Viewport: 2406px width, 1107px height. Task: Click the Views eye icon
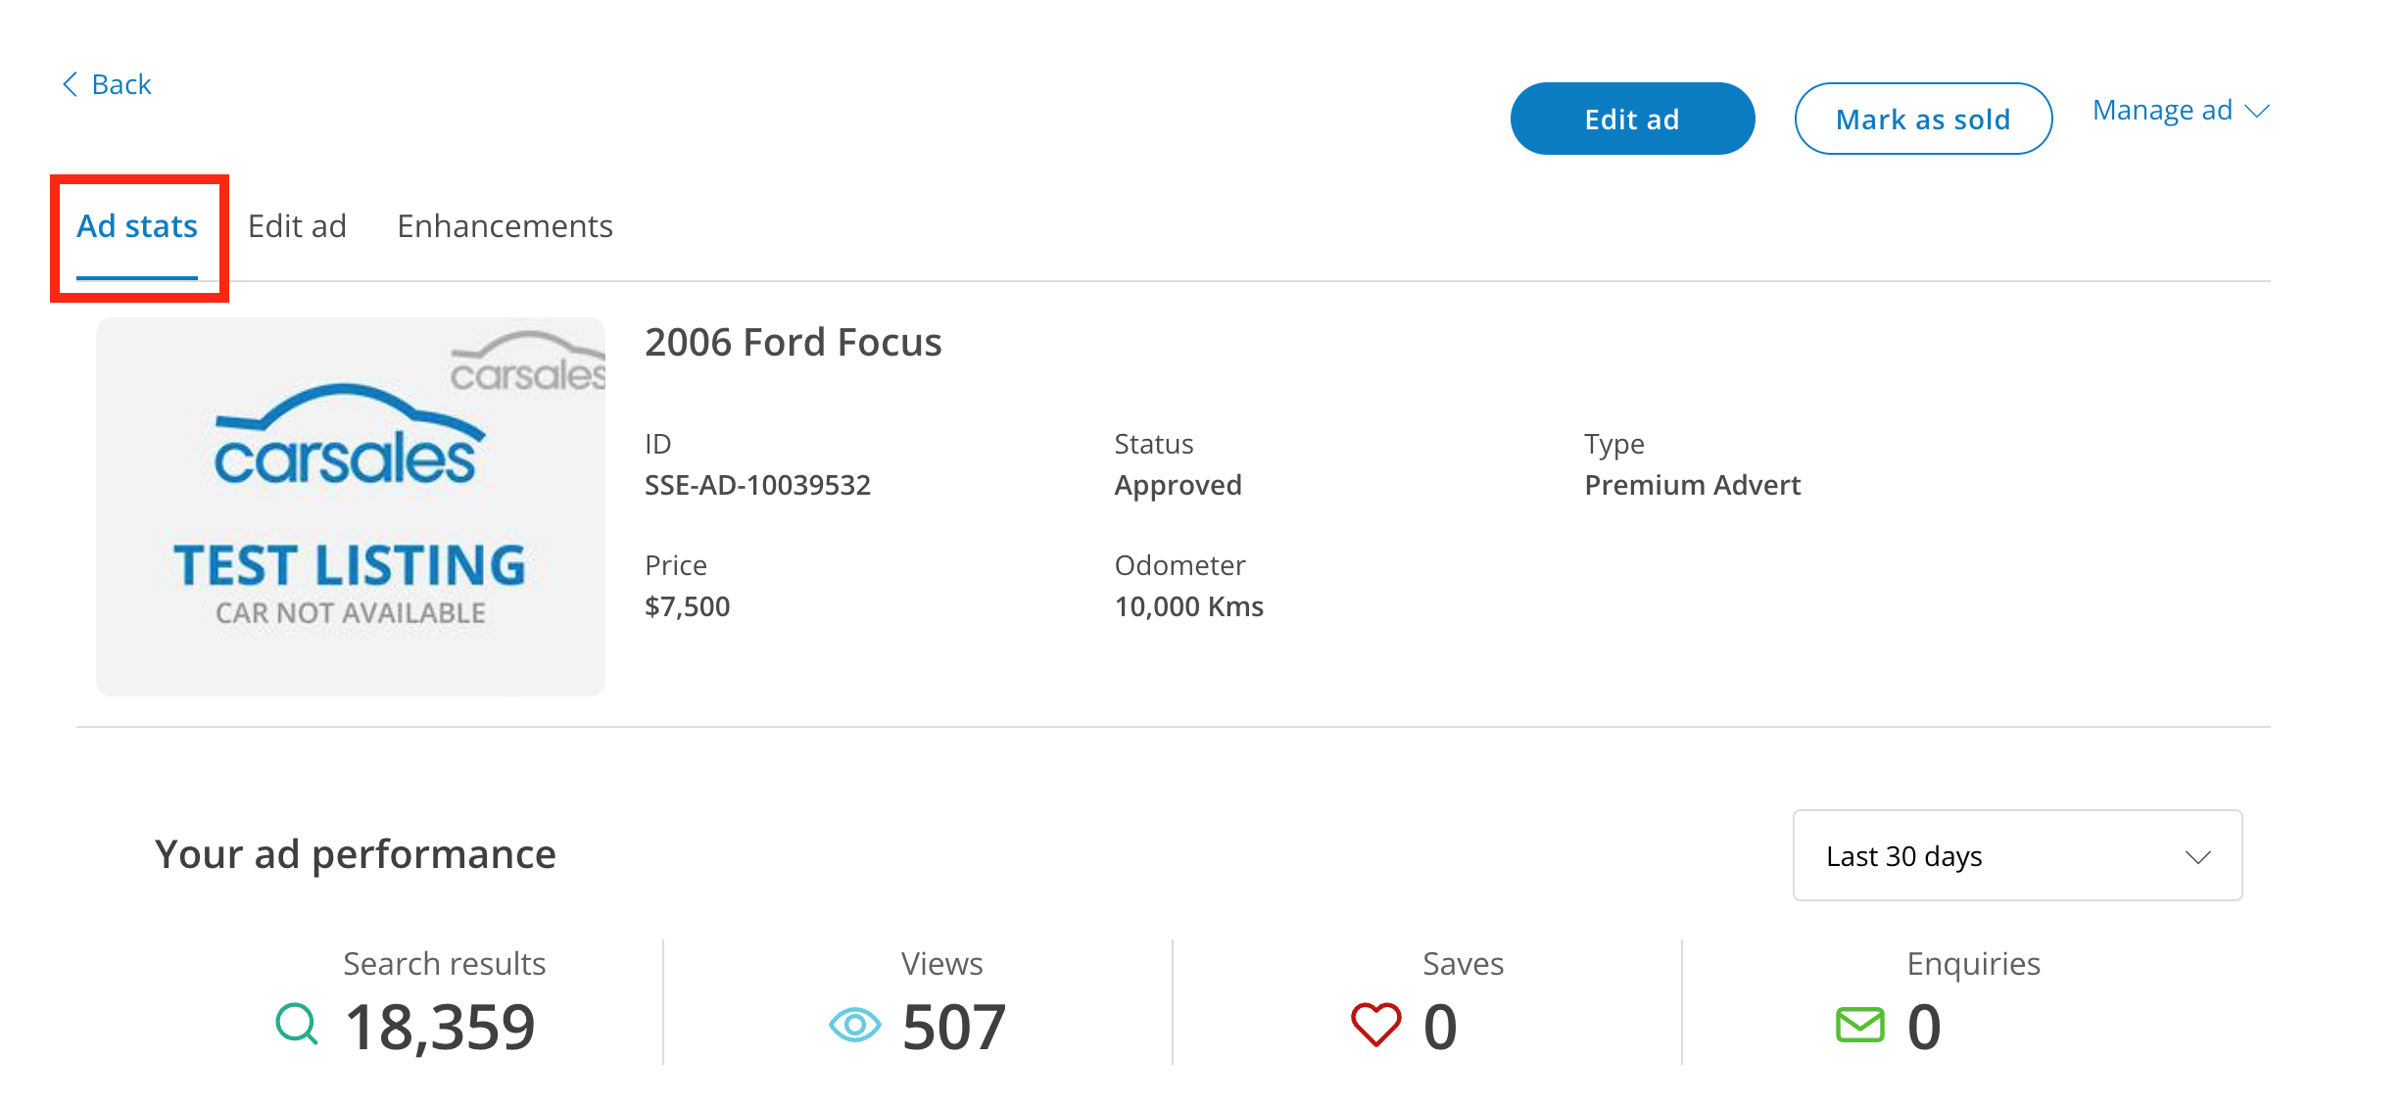point(854,1025)
